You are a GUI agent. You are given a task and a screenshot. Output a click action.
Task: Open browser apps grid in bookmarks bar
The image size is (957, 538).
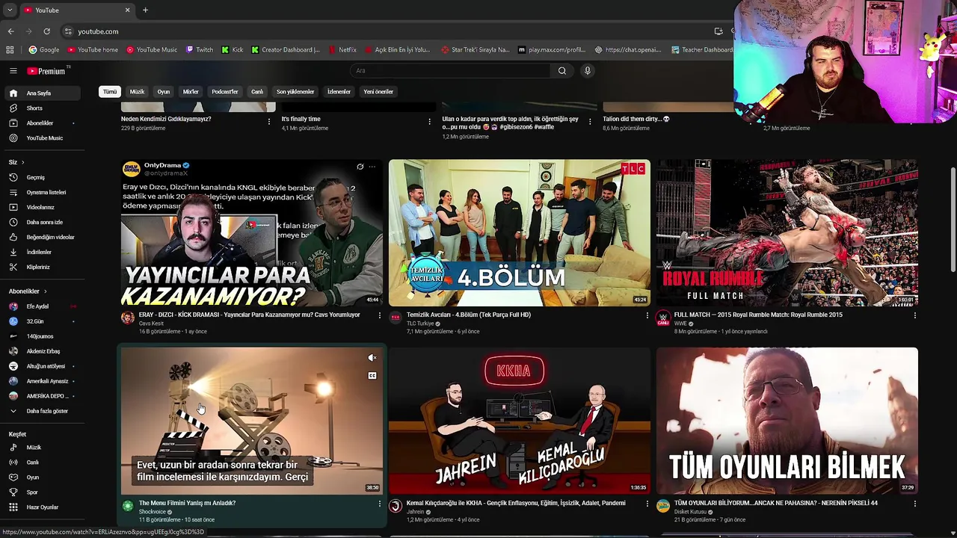(10, 50)
